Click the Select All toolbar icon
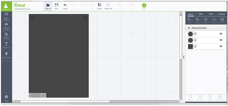The width and height of the screenshot is (228, 106). pyautogui.click(x=108, y=6)
